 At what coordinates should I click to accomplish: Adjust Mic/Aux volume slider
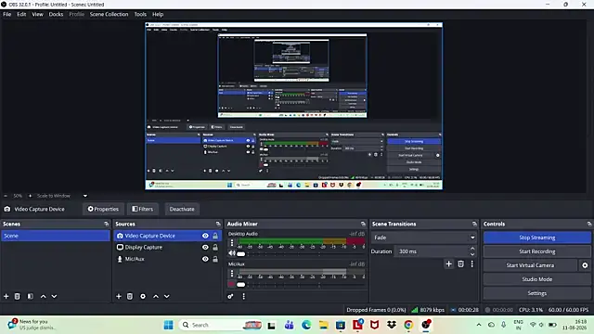pyautogui.click(x=241, y=285)
